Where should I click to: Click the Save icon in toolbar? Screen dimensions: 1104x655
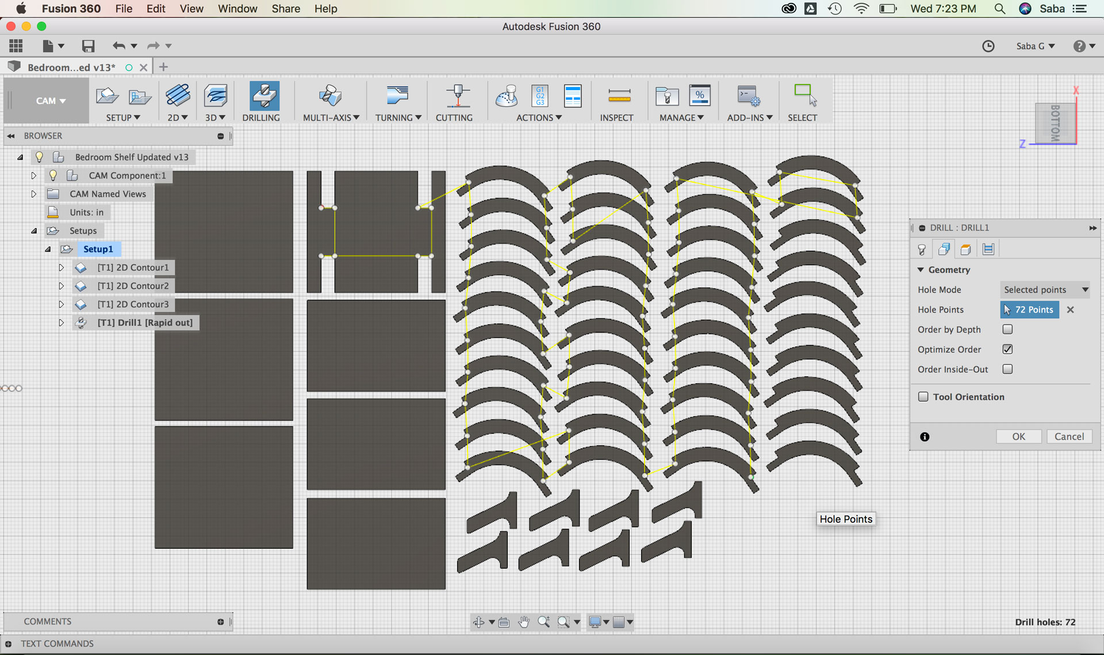coord(88,46)
